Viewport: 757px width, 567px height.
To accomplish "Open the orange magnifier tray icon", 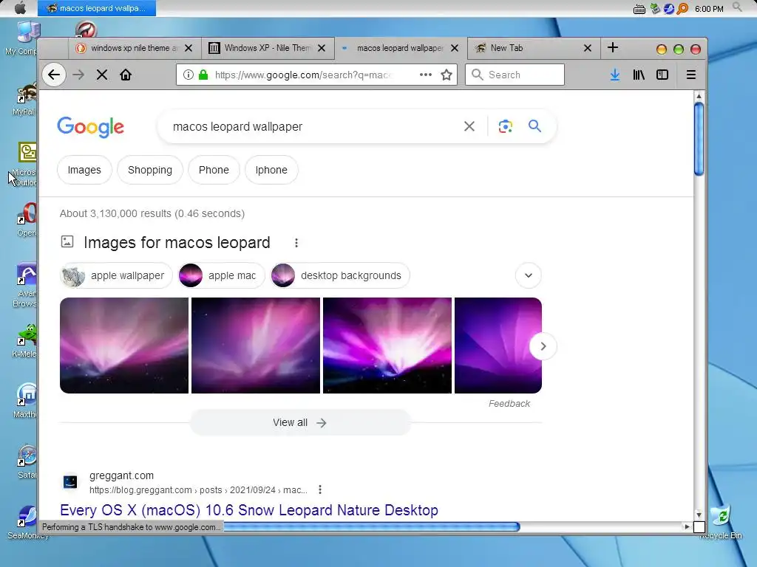I will click(682, 9).
